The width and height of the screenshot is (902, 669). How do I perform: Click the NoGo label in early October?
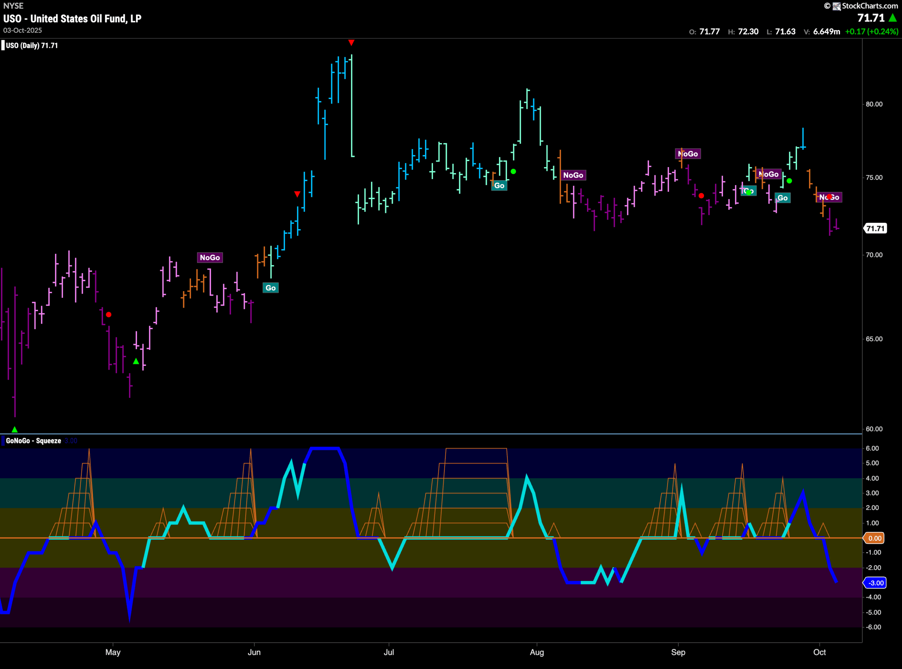(x=829, y=197)
